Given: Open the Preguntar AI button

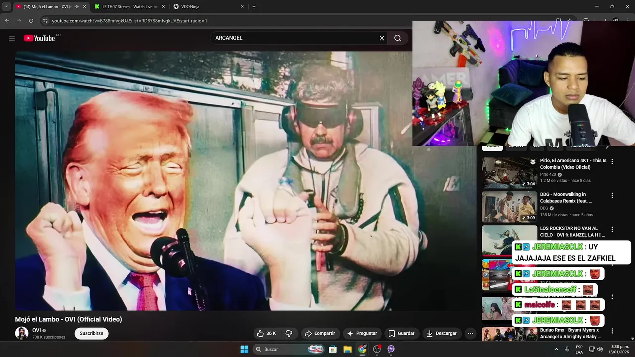Looking at the screenshot, I should tap(362, 333).
